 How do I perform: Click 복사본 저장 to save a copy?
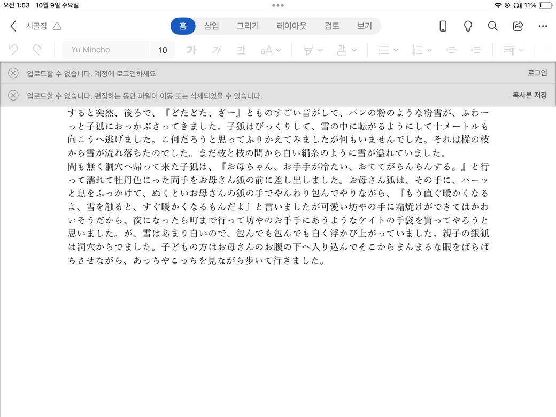529,96
